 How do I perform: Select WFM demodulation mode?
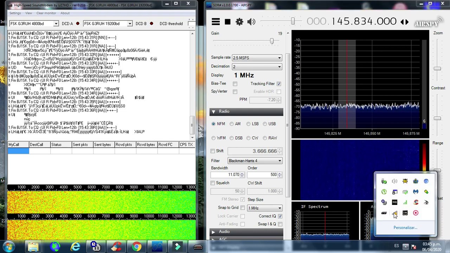pos(213,138)
